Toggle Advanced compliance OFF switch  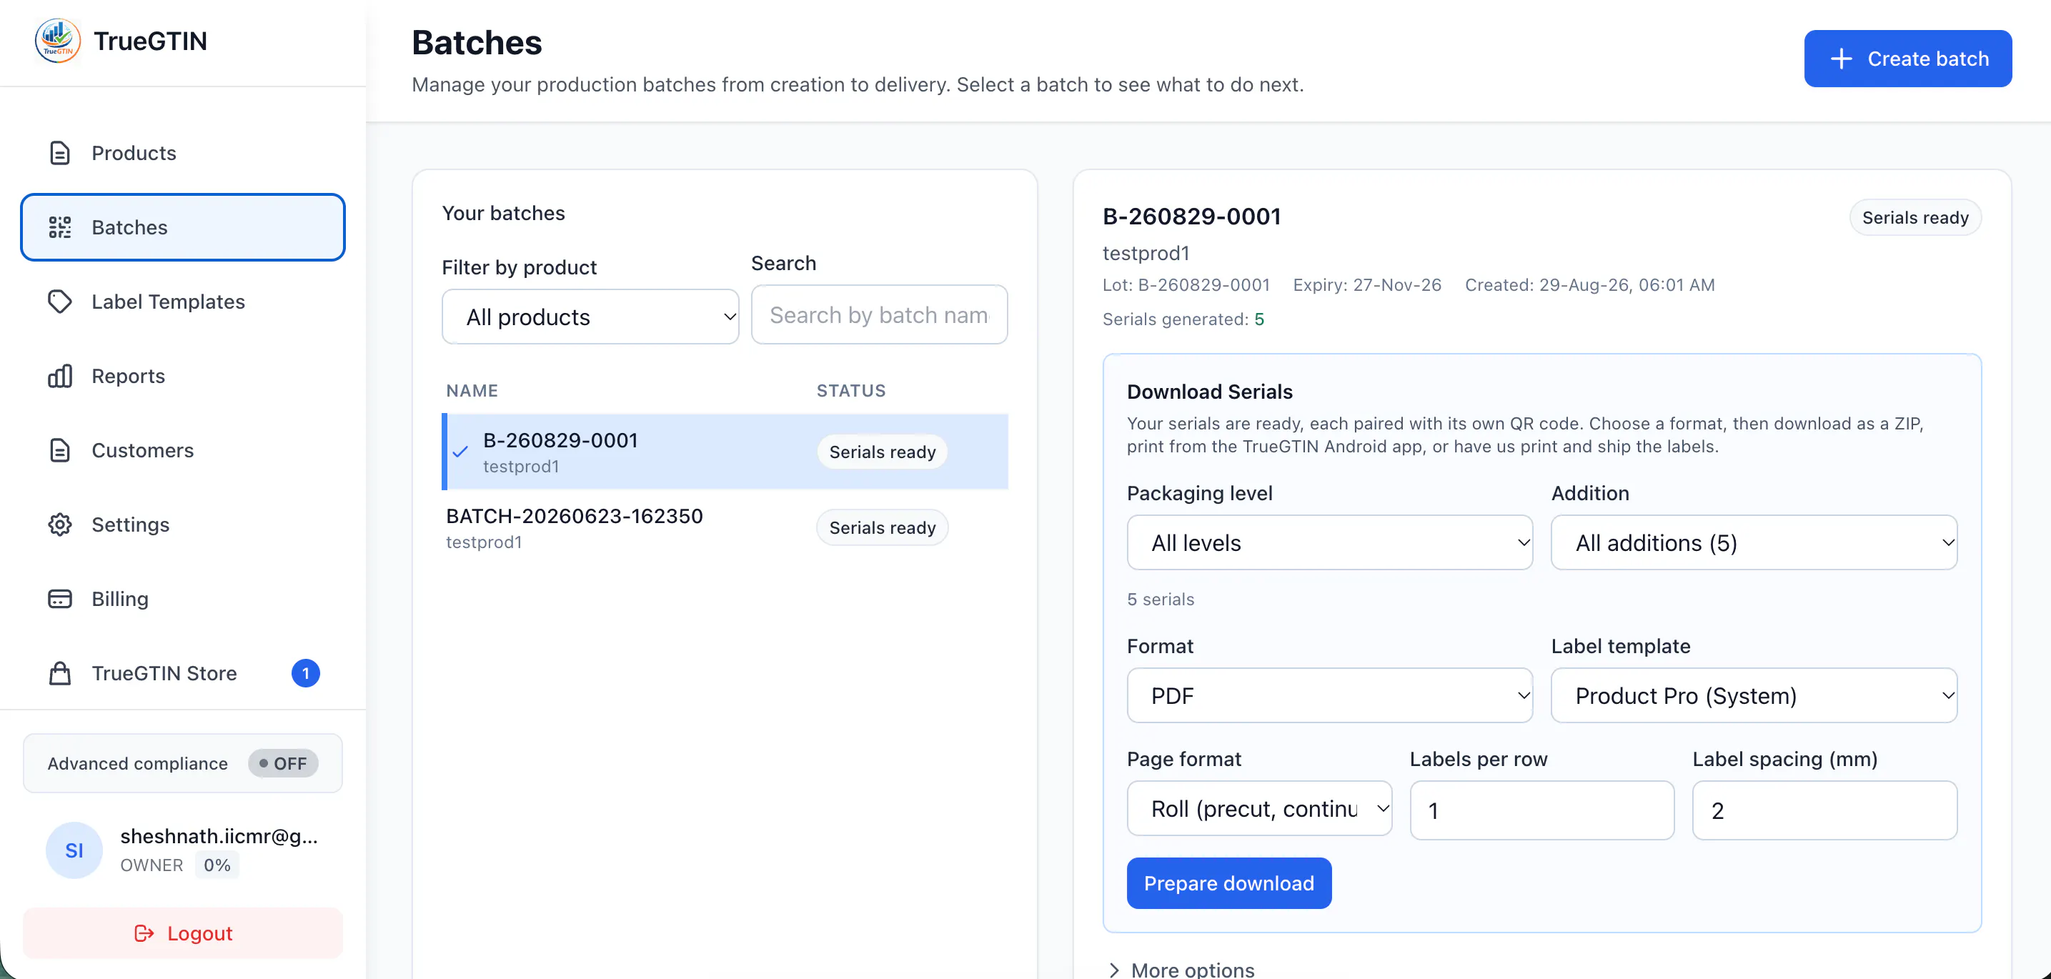pyautogui.click(x=284, y=763)
